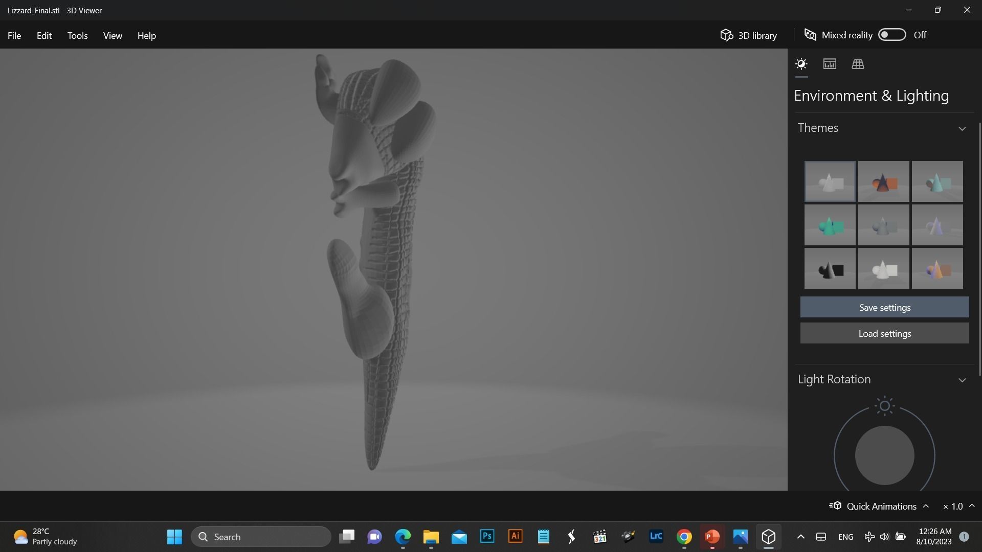982x552 pixels.
Task: Expand the Quick Animations menu
Action: (x=926, y=506)
